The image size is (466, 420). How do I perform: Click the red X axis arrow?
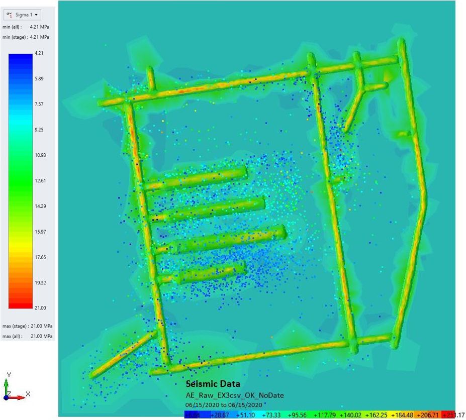coord(19,397)
